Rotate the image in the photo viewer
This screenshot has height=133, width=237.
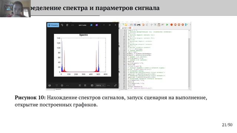pos(62,25)
